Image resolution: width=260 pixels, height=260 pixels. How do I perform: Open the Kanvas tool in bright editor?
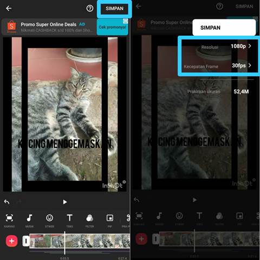tap(9, 220)
